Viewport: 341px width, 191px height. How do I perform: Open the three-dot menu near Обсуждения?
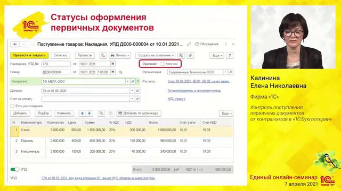tap(226, 44)
